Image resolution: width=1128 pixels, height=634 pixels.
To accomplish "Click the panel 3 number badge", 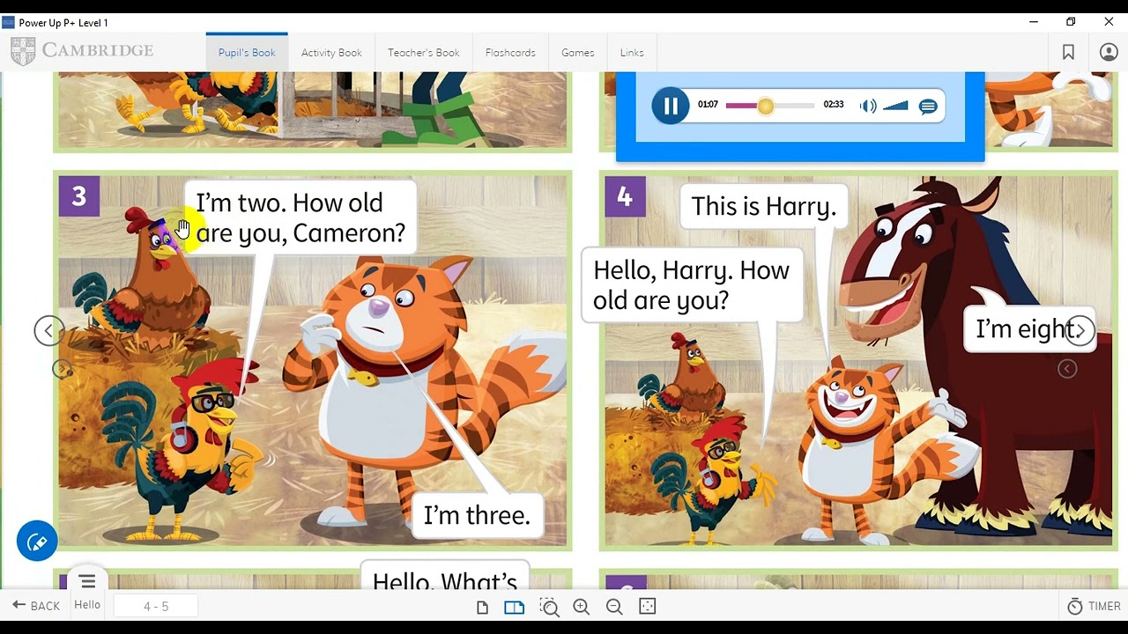I will click(x=78, y=196).
